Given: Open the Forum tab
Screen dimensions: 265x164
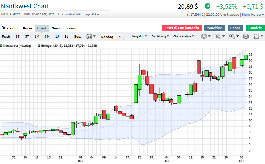Looking at the screenshot, I should click(71, 28).
